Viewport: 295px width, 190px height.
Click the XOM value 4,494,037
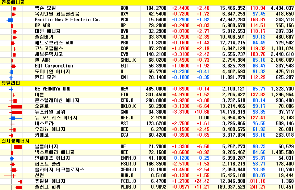coord(282,8)
